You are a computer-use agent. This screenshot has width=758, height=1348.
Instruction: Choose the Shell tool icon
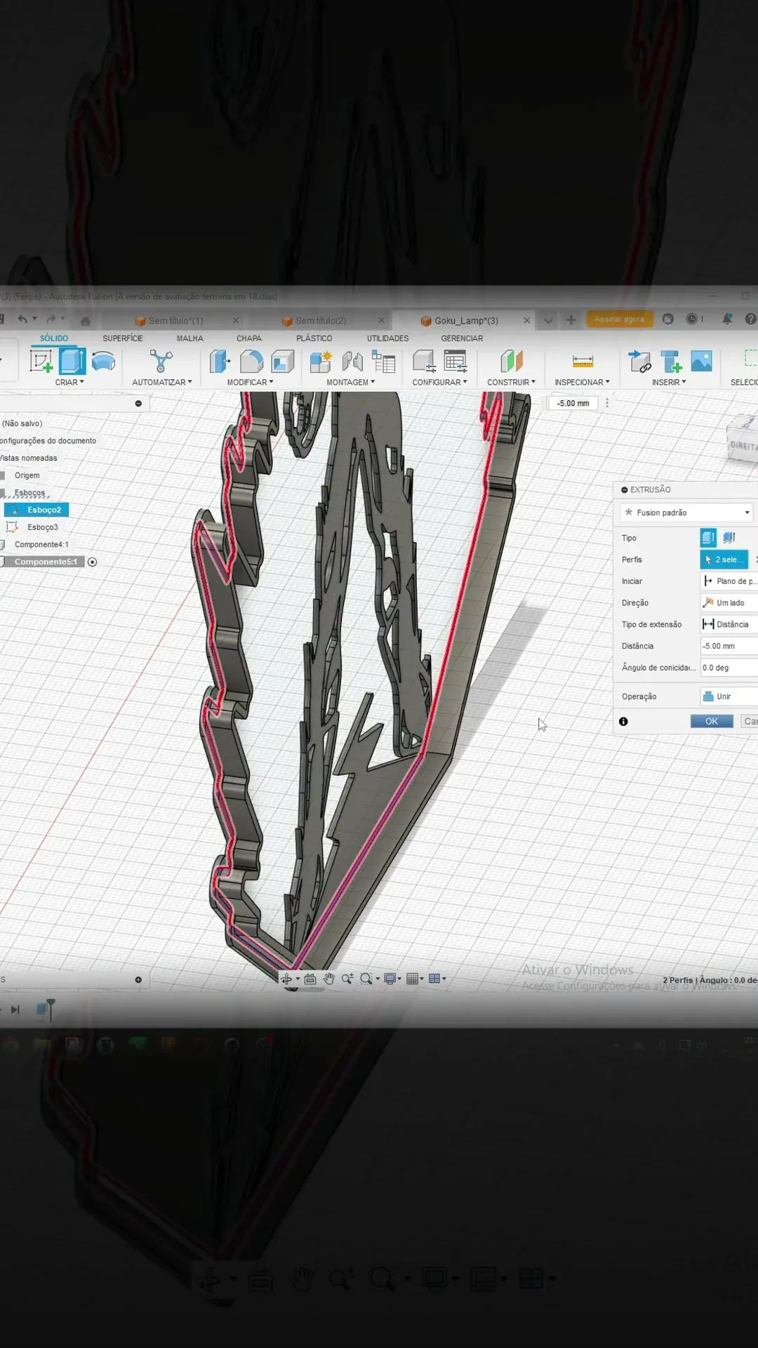(x=282, y=362)
